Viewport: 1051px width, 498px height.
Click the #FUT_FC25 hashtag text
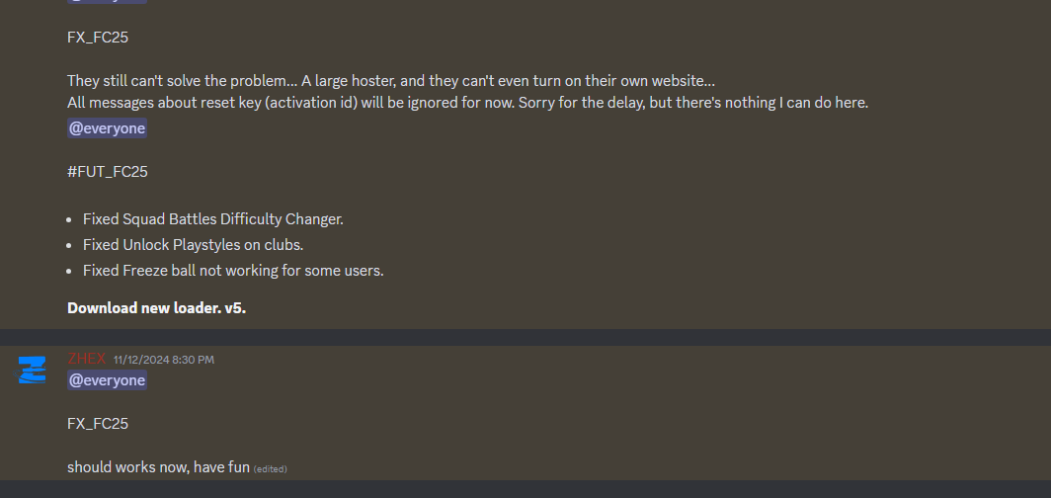(x=108, y=172)
